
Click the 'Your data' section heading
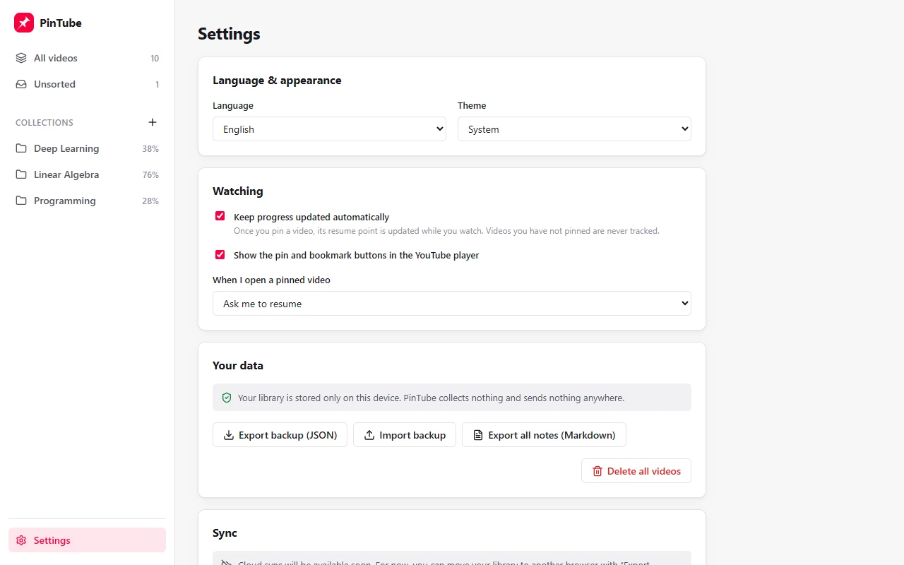(x=238, y=366)
